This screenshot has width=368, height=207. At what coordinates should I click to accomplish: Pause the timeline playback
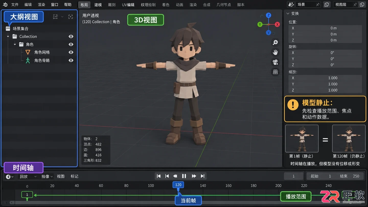pos(184,176)
